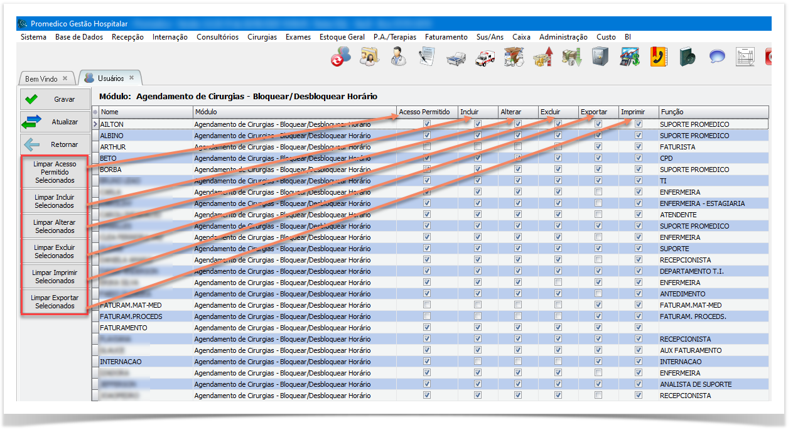Open the ambulance toolbar icon

[485, 58]
